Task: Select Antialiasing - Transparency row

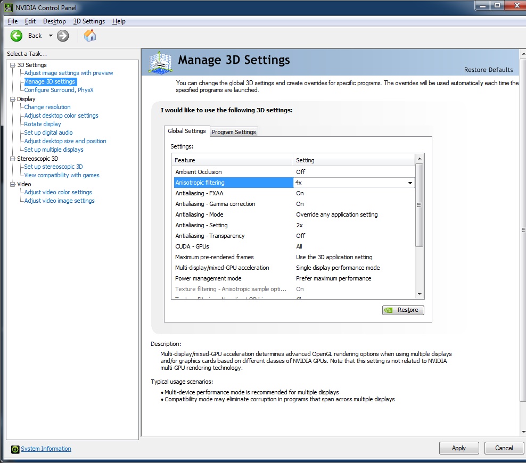Action: [294, 236]
